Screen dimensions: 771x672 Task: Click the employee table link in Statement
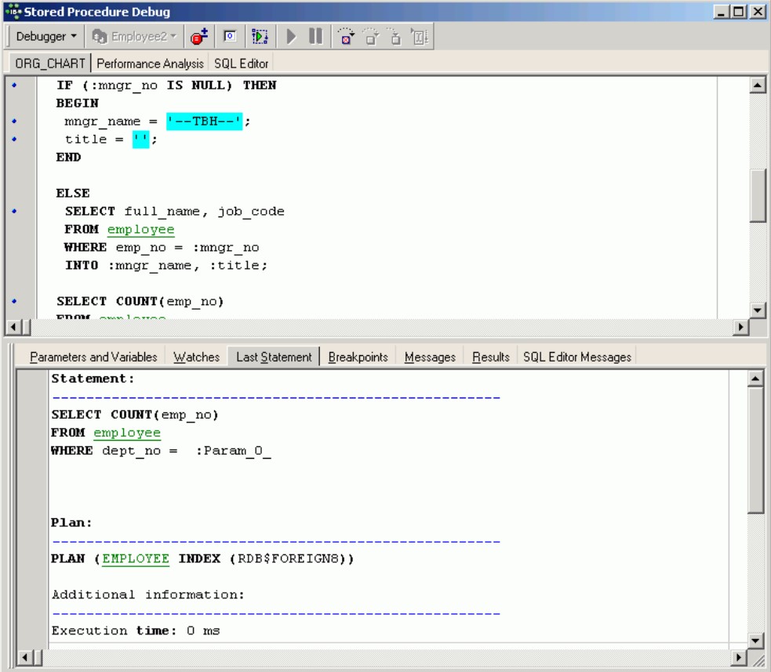(126, 433)
